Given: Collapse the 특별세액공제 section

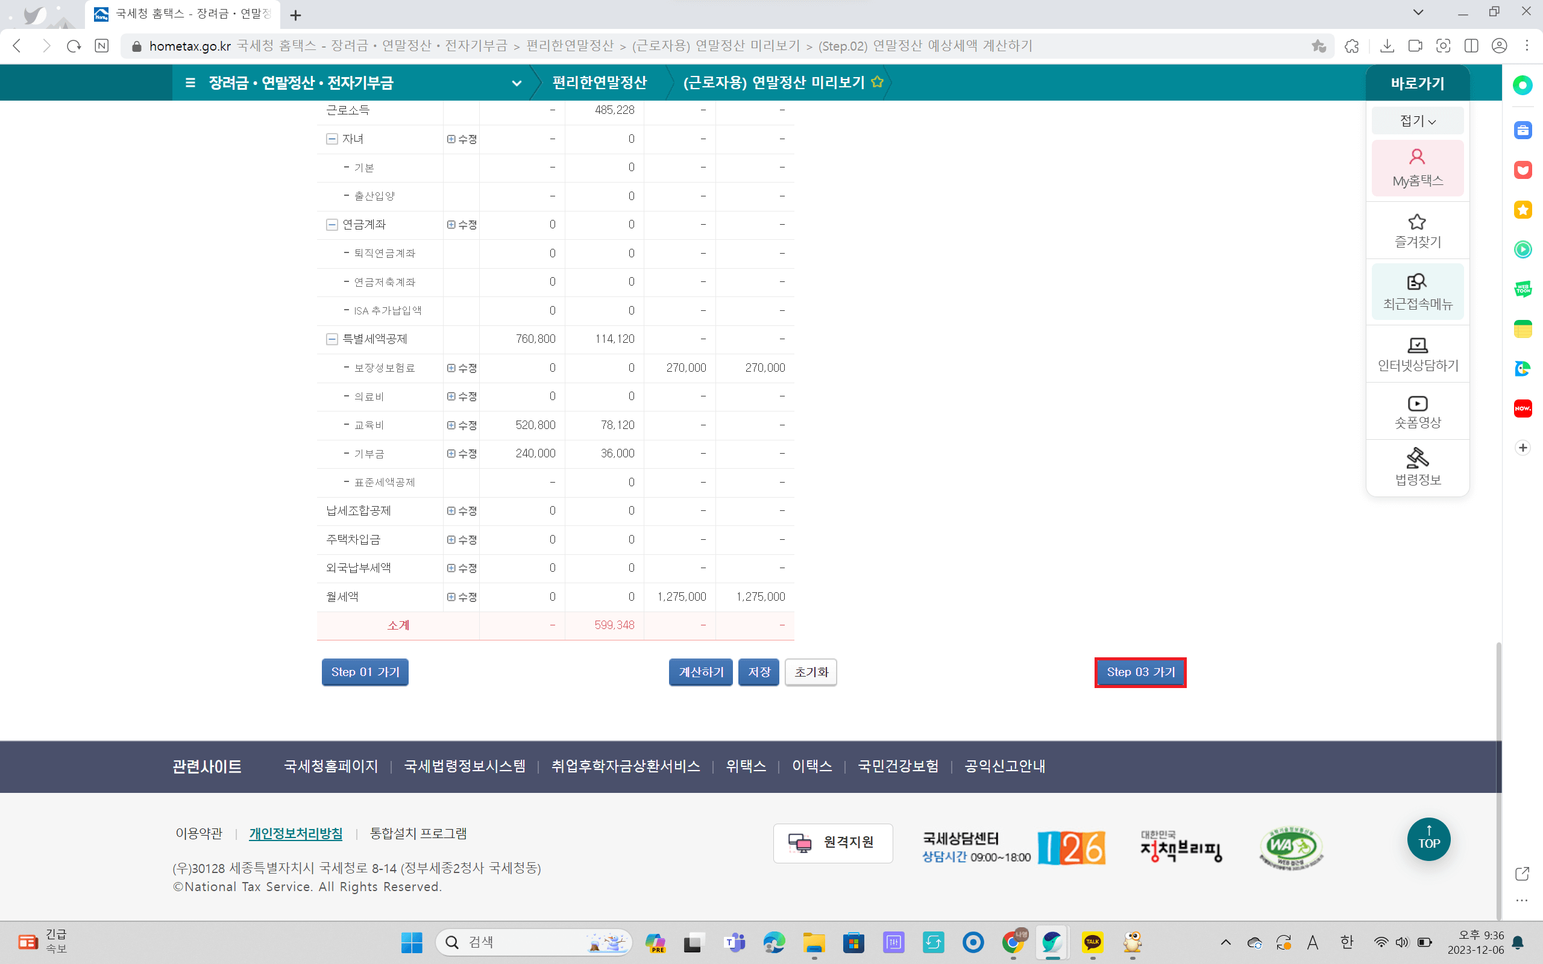Looking at the screenshot, I should pos(332,339).
